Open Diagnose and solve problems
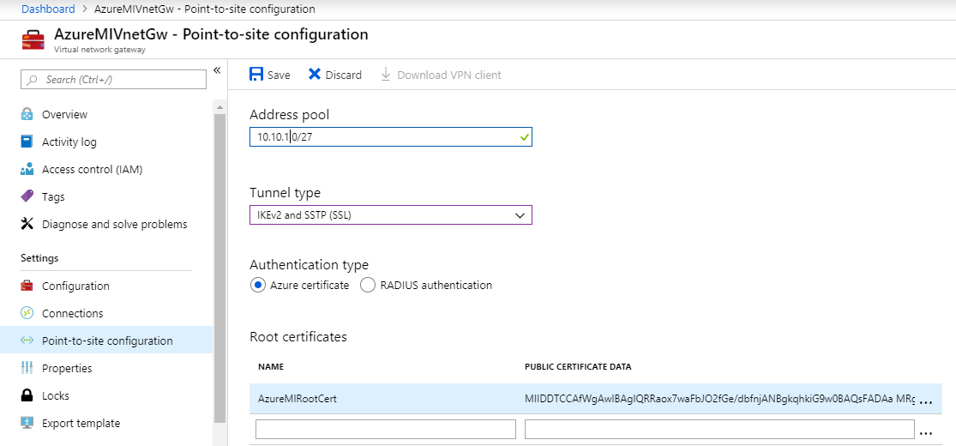The image size is (956, 446). [115, 224]
